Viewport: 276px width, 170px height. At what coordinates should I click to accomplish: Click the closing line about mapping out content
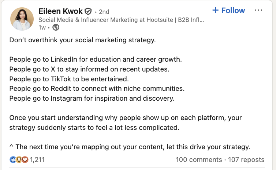(x=130, y=147)
